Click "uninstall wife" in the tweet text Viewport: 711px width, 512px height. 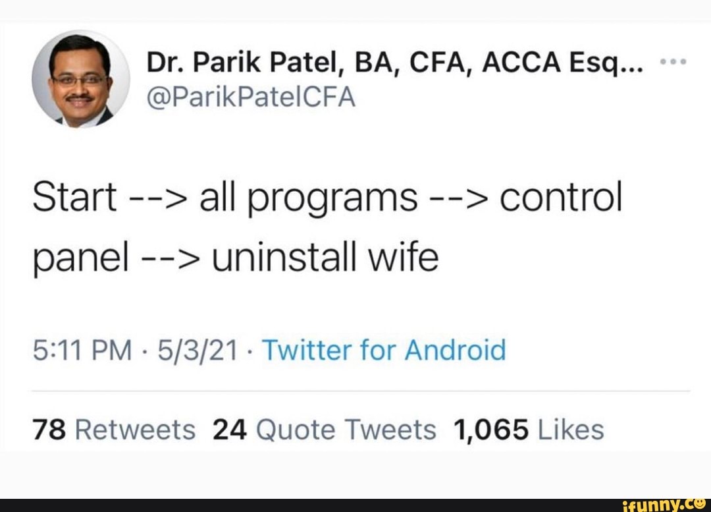[x=324, y=257]
